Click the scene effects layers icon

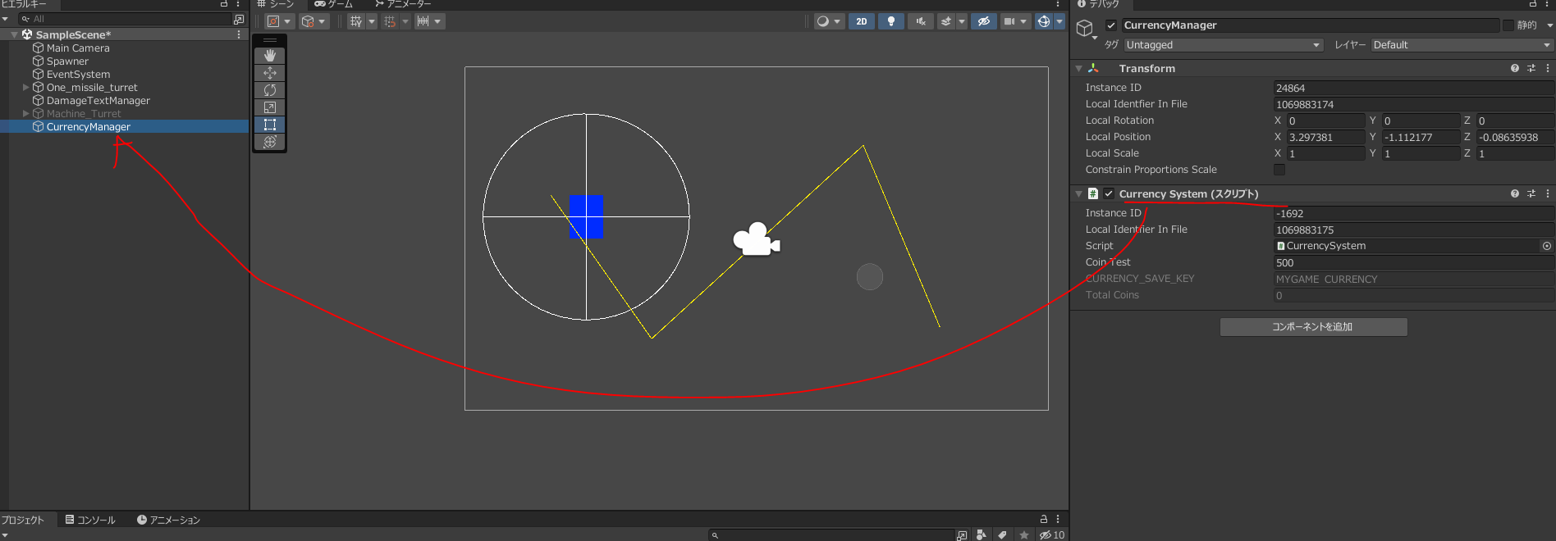coord(946,21)
